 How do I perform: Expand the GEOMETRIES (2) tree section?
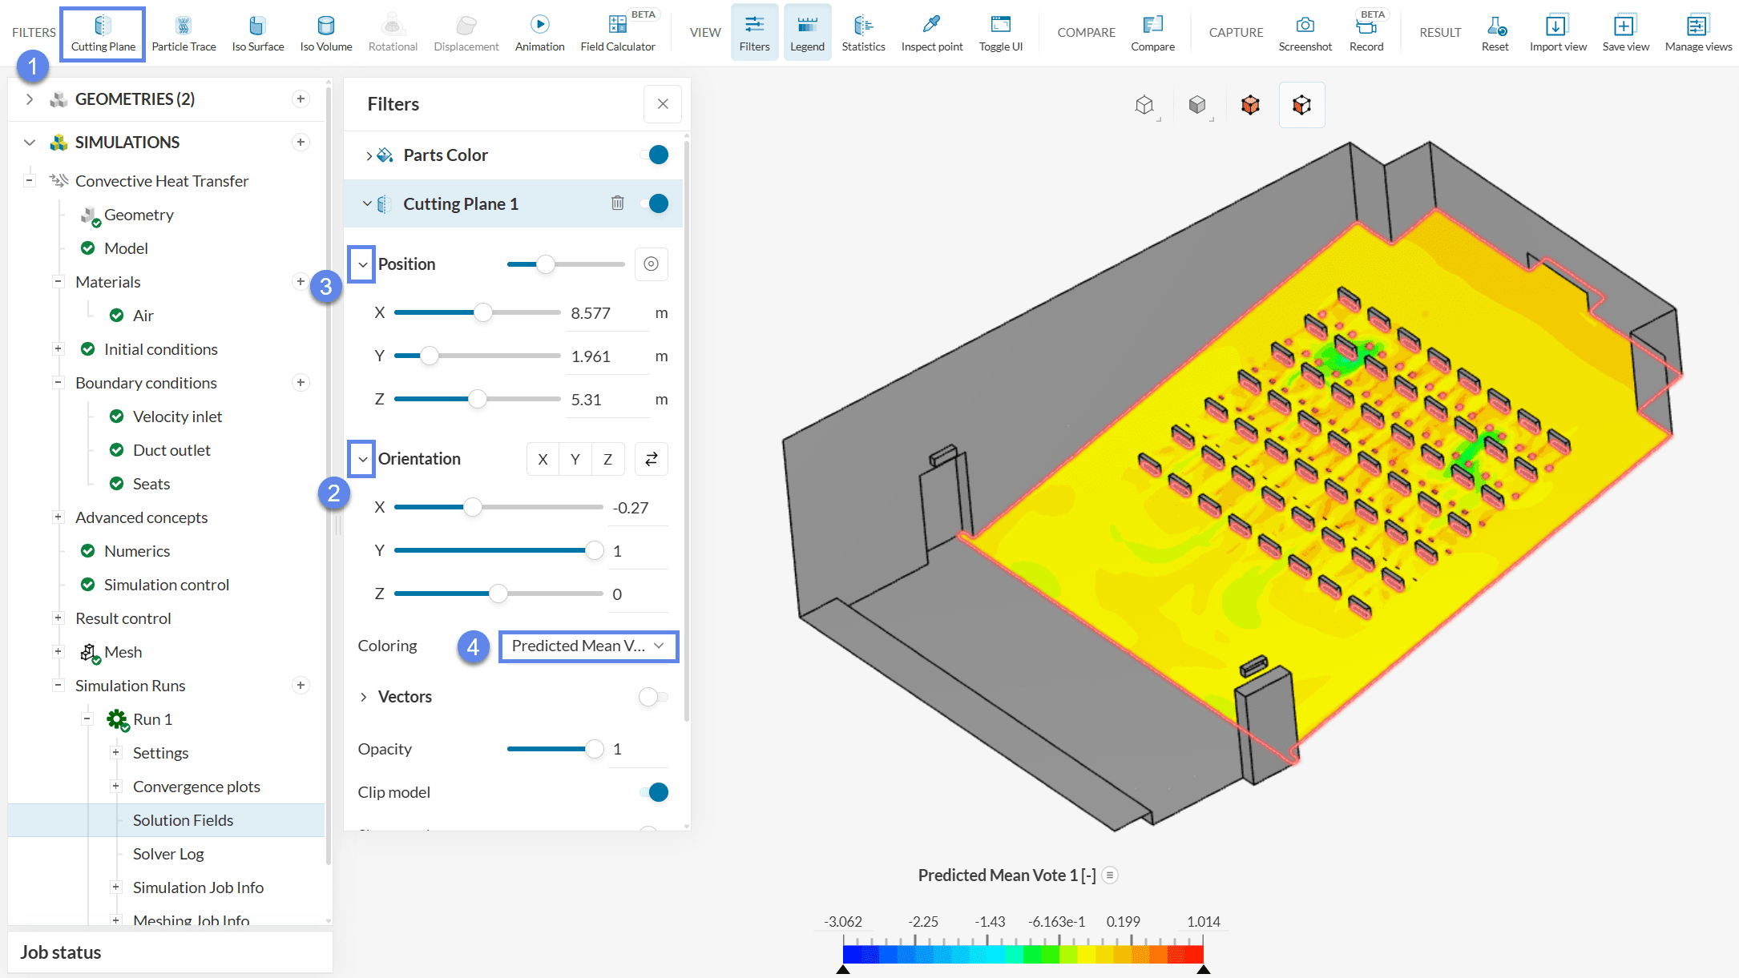coord(30,99)
